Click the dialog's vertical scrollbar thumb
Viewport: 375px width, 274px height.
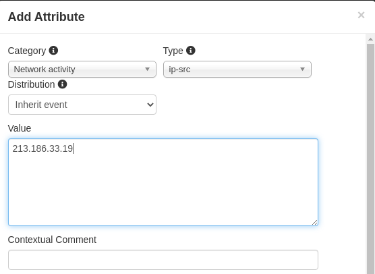(x=370, y=158)
